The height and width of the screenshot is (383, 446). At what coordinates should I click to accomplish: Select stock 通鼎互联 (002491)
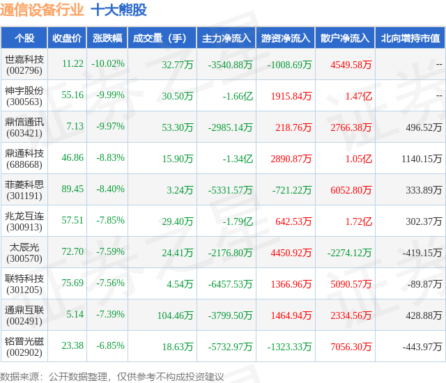coord(24,315)
